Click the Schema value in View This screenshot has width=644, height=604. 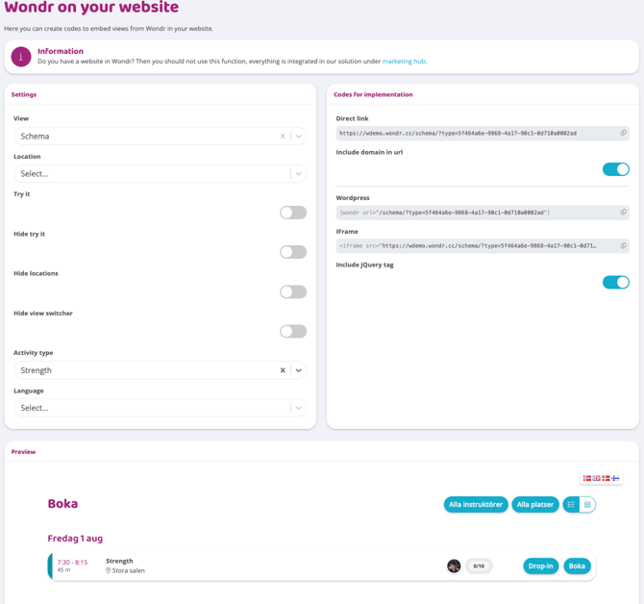pyautogui.click(x=35, y=136)
